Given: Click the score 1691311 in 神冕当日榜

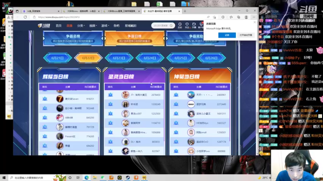Looking at the screenshot, I should pos(221,113).
